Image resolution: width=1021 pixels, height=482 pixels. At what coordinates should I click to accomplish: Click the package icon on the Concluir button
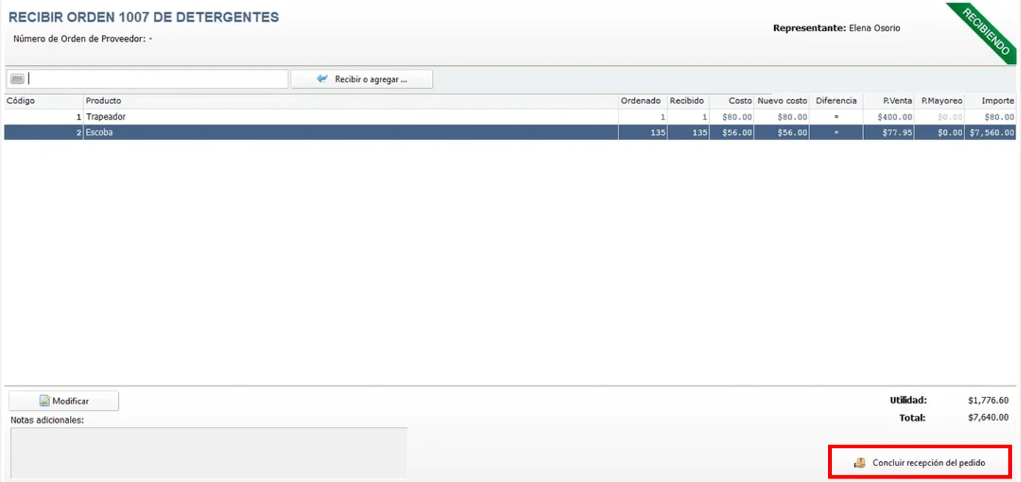(860, 462)
